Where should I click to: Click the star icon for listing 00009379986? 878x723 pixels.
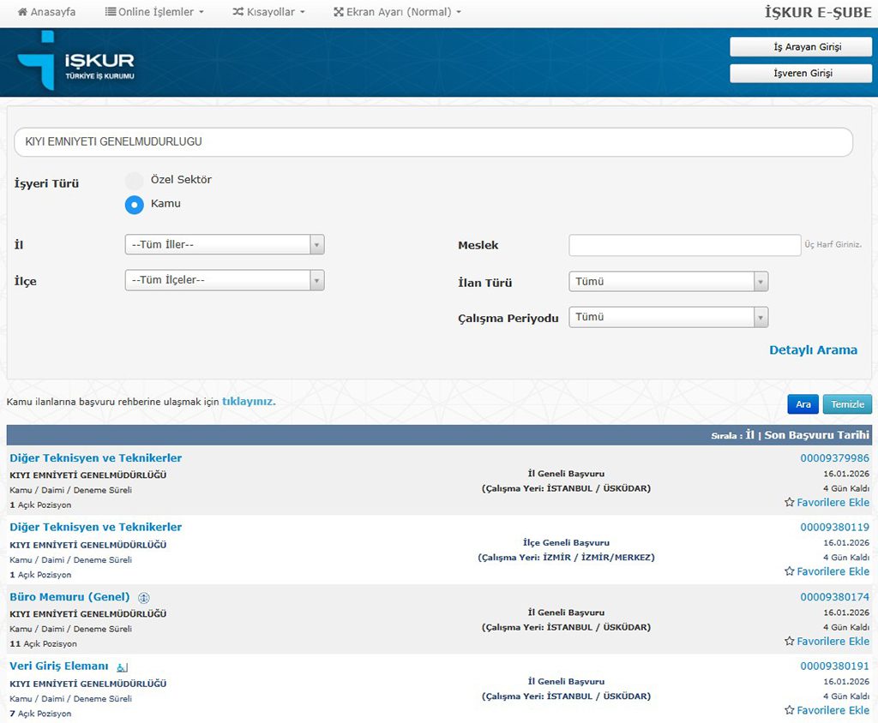(x=789, y=503)
